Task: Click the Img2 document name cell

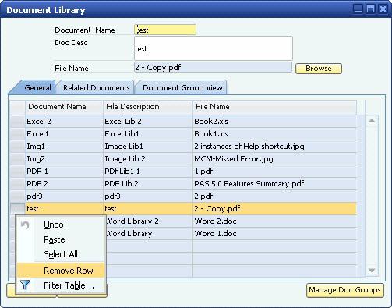Action: [x=64, y=159]
